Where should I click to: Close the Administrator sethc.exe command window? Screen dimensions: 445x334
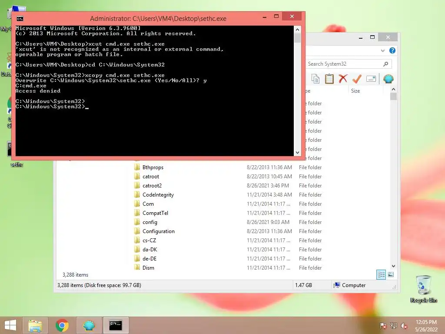tap(292, 17)
